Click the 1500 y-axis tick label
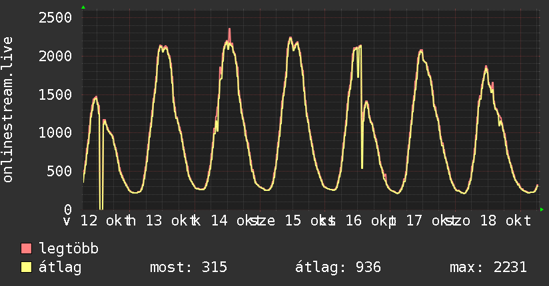 click(x=55, y=94)
